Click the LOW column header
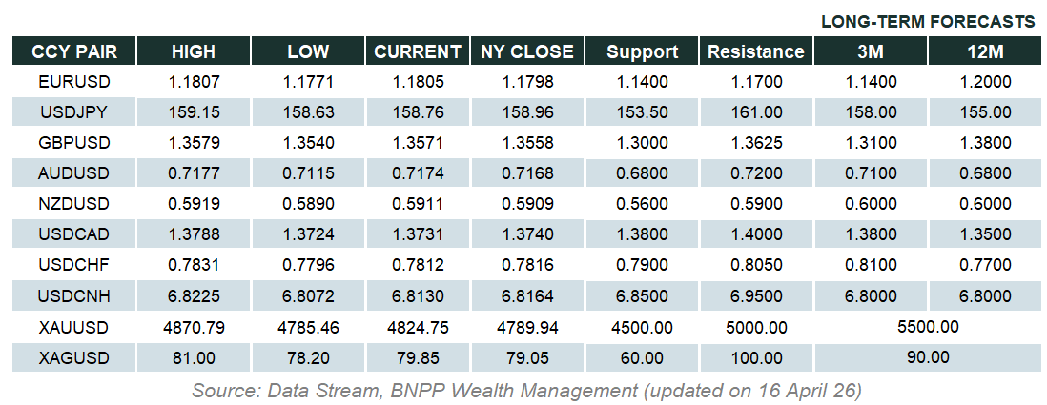Viewport: 1047px width, 405px height. 308,51
